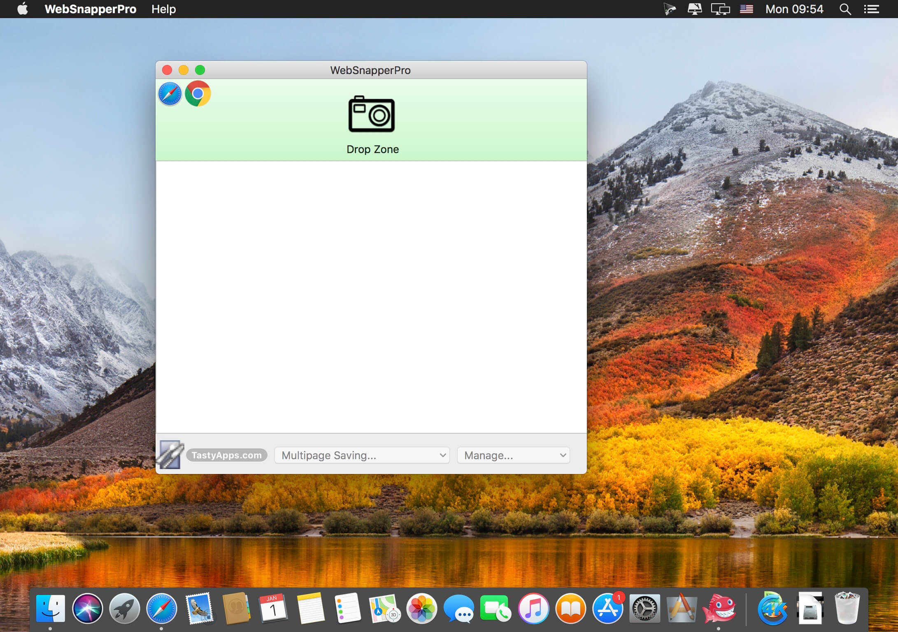The image size is (898, 632).
Task: Click the Chrome icon in WebSnapperPro window
Action: 198,94
